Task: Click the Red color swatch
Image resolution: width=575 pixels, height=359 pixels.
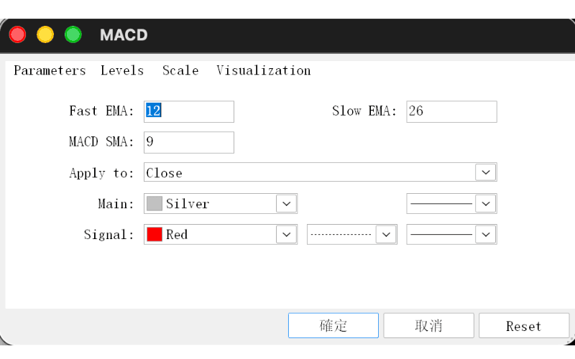Action: pyautogui.click(x=155, y=235)
